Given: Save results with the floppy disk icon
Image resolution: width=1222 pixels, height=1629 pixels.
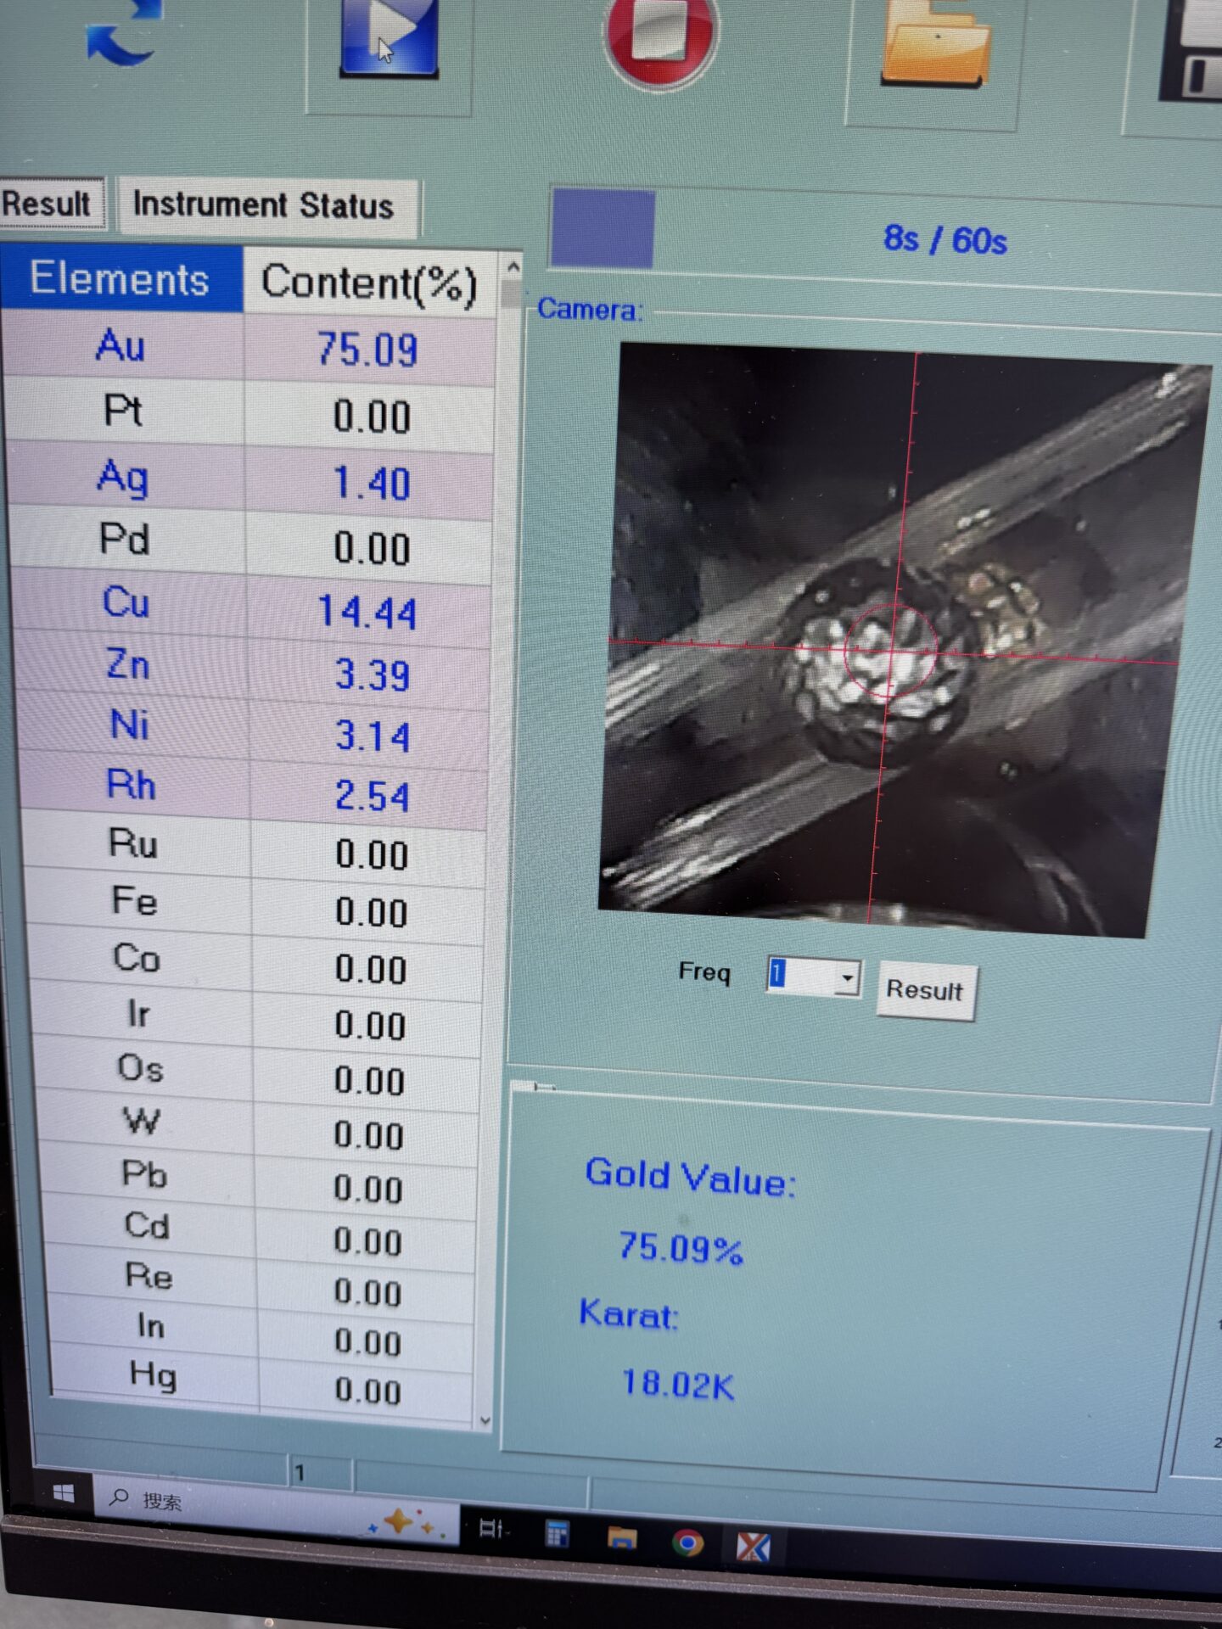Looking at the screenshot, I should click(1191, 51).
